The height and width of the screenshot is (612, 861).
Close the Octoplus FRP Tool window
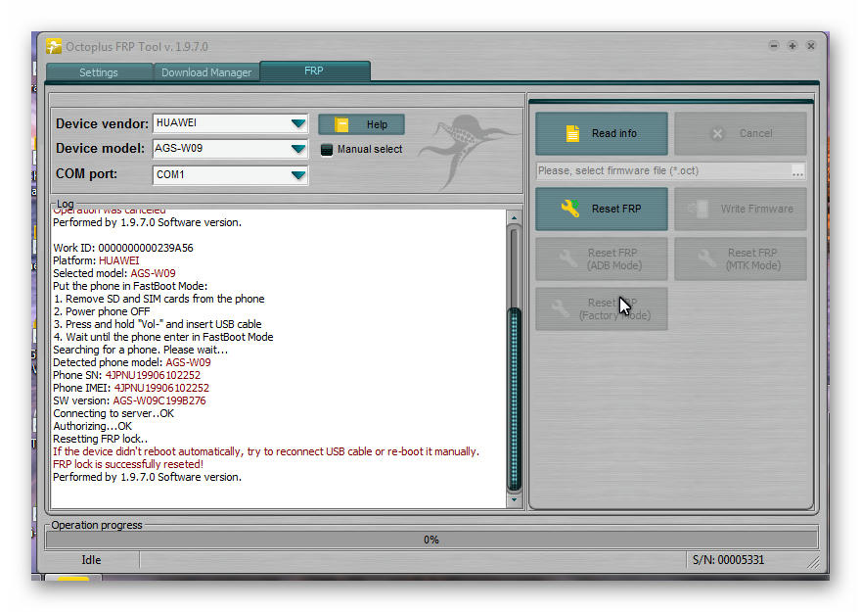pyautogui.click(x=811, y=46)
